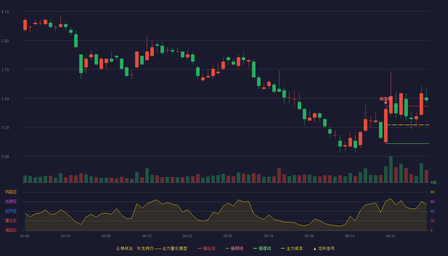Select the 风险区 zone label
This screenshot has width=448, height=256.
[x=11, y=192]
